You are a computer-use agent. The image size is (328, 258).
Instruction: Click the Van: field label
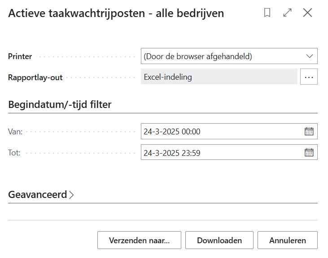tap(16, 131)
